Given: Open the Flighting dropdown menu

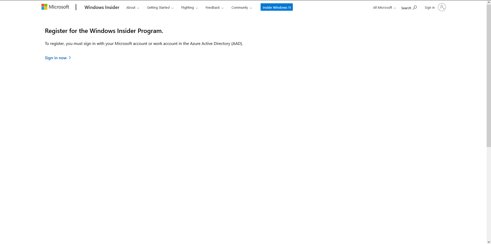Looking at the screenshot, I should tap(189, 8).
